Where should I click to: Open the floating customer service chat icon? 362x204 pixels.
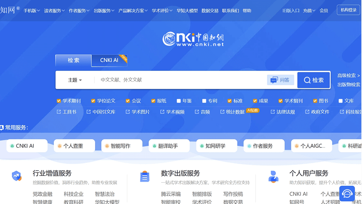(347, 194)
